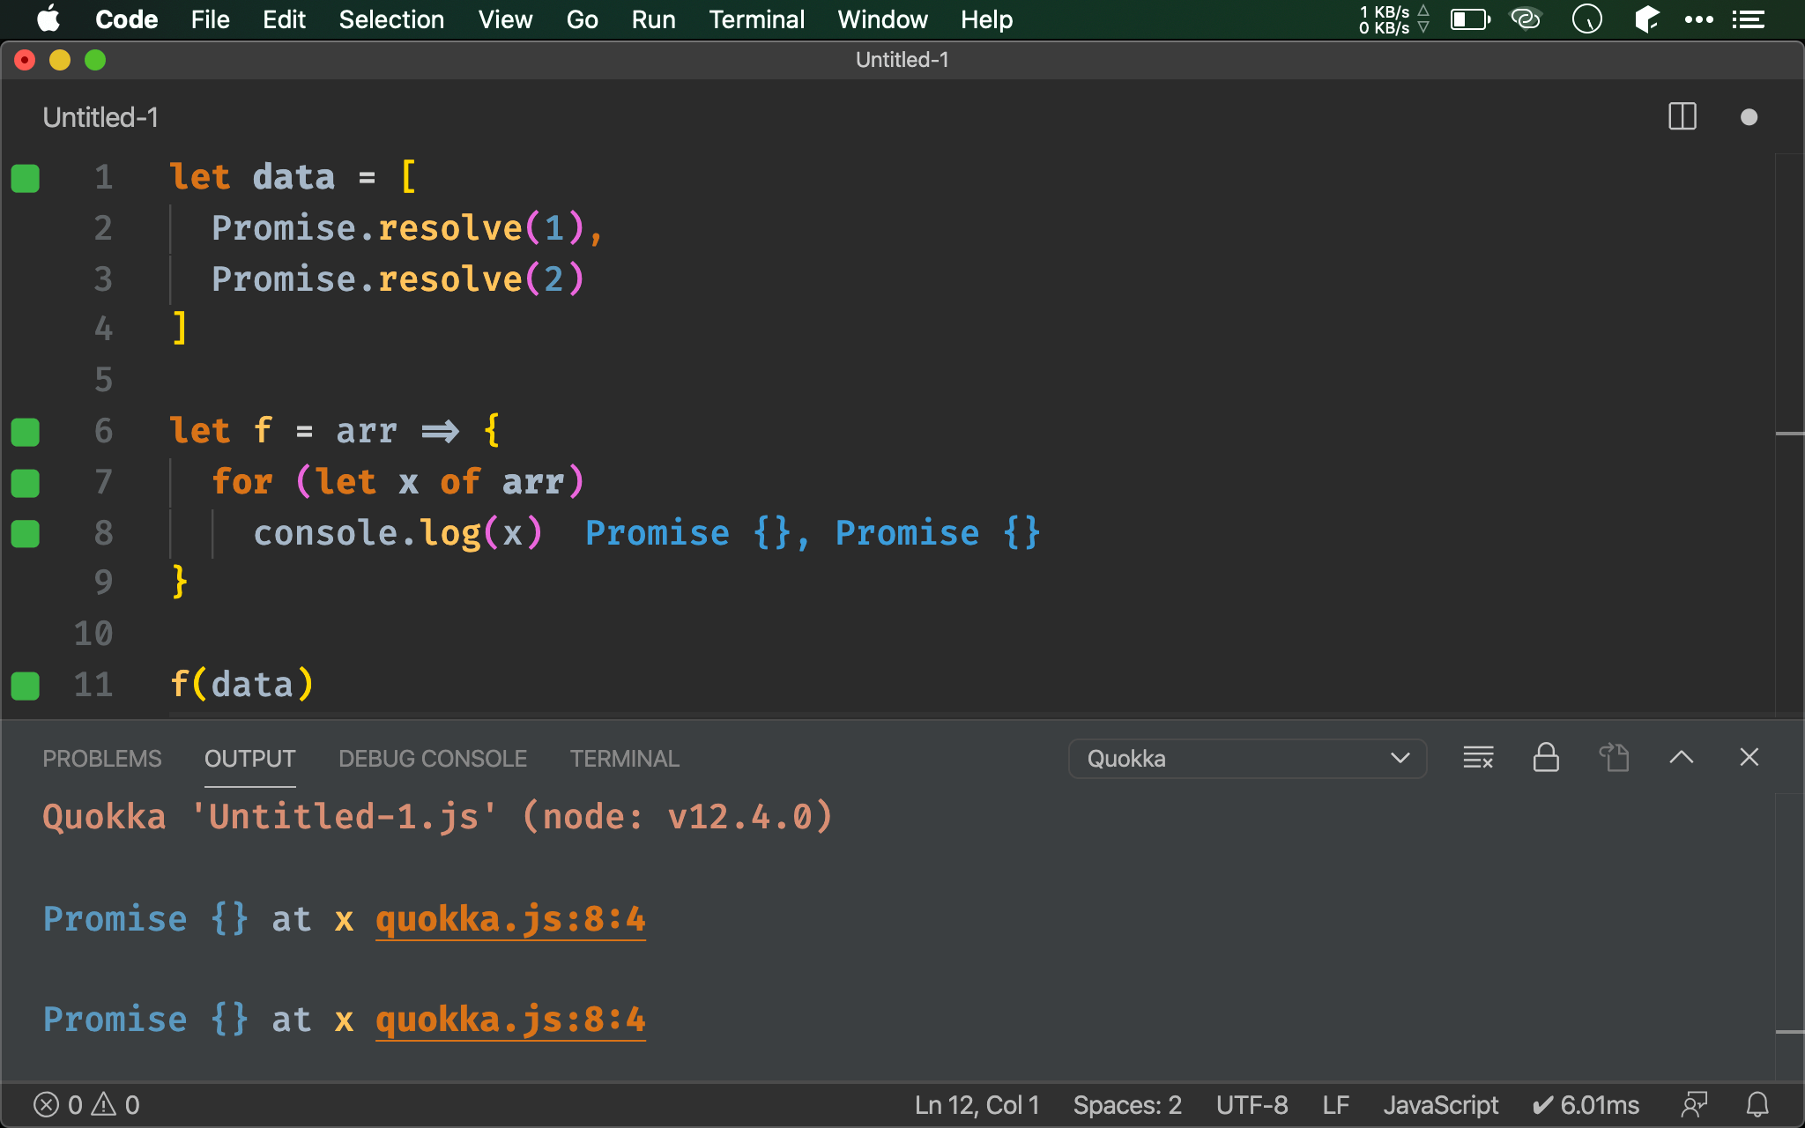1805x1128 pixels.
Task: Open the Quokka output channel dropdown
Action: click(1247, 759)
